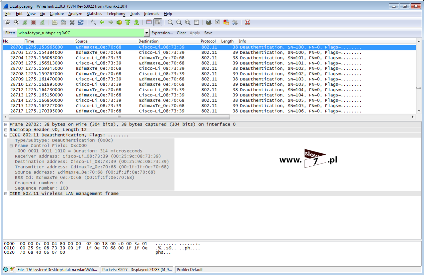The width and height of the screenshot is (424, 275).
Task: Edit capture filter icon
Action: pyautogui.click(x=209, y=22)
